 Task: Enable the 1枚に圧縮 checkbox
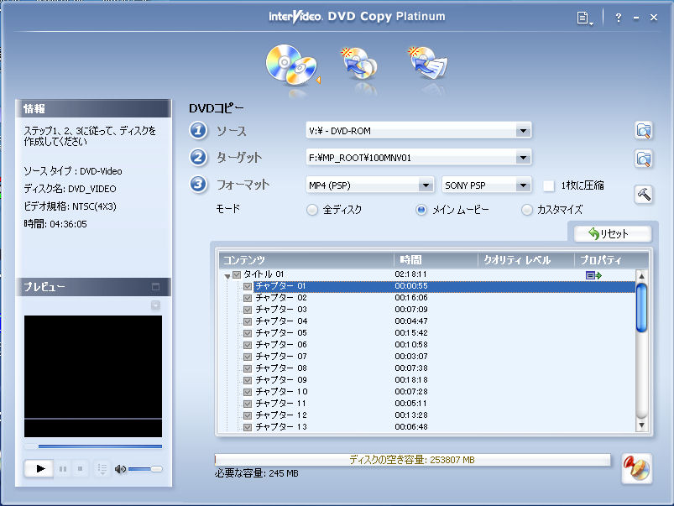coord(549,185)
